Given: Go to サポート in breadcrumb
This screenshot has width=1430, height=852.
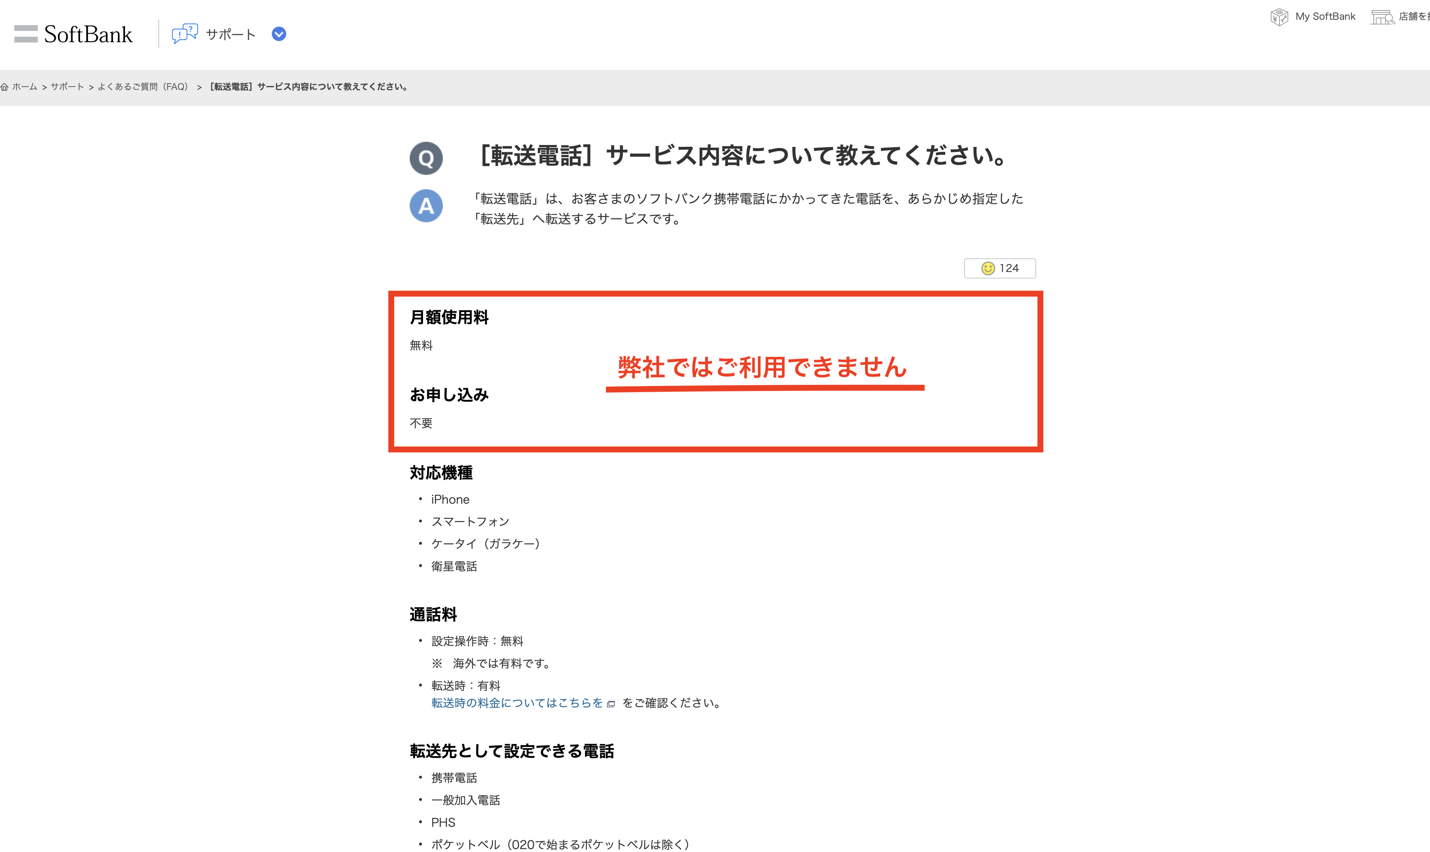Looking at the screenshot, I should (67, 87).
